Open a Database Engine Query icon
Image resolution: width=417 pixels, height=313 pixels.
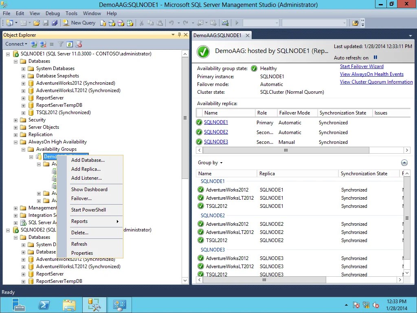click(103, 23)
